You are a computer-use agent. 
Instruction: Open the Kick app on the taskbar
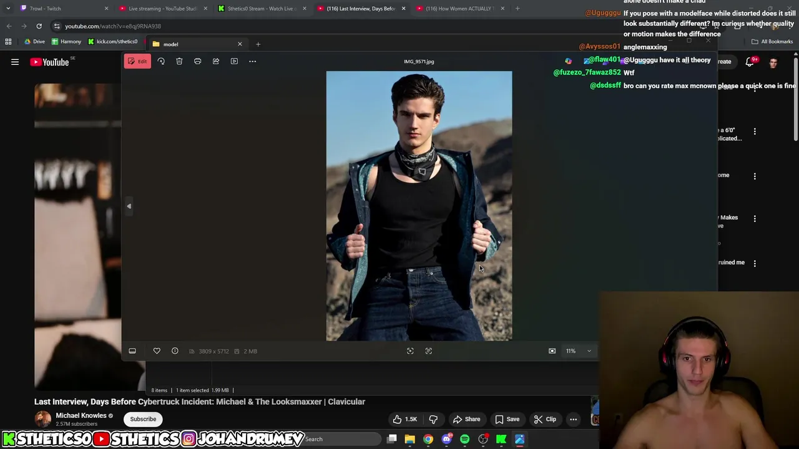tap(501, 439)
